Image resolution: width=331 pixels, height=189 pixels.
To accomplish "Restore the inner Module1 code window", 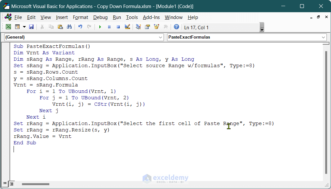I will (x=318, y=17).
